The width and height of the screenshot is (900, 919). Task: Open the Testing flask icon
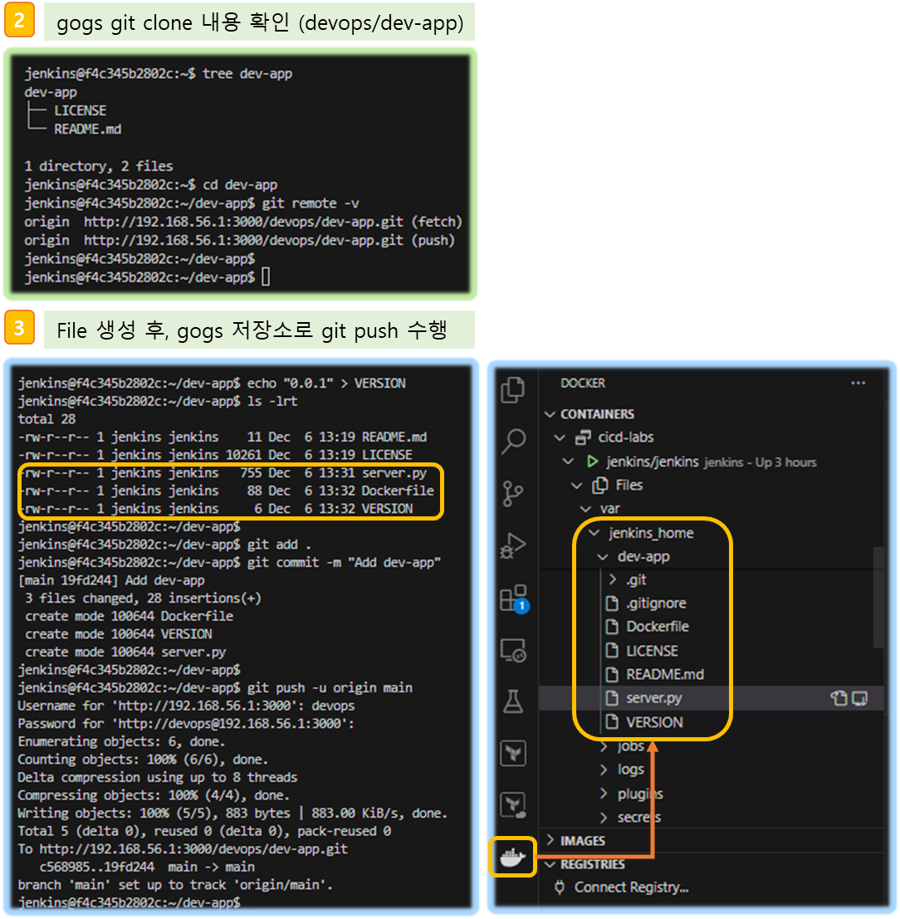[x=513, y=701]
